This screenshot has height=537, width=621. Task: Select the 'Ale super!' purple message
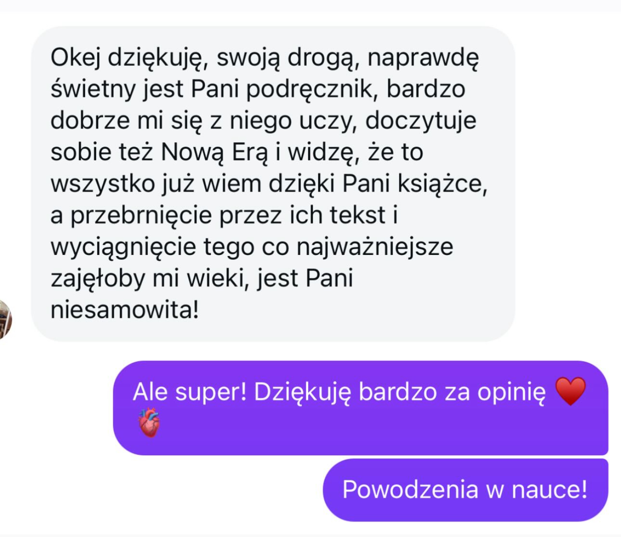click(x=360, y=408)
